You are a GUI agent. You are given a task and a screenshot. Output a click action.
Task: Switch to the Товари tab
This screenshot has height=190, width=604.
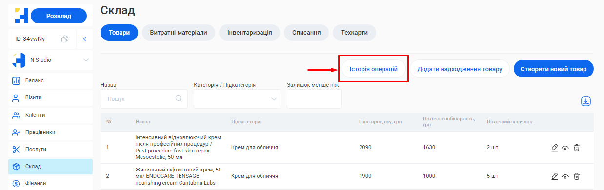pos(120,33)
